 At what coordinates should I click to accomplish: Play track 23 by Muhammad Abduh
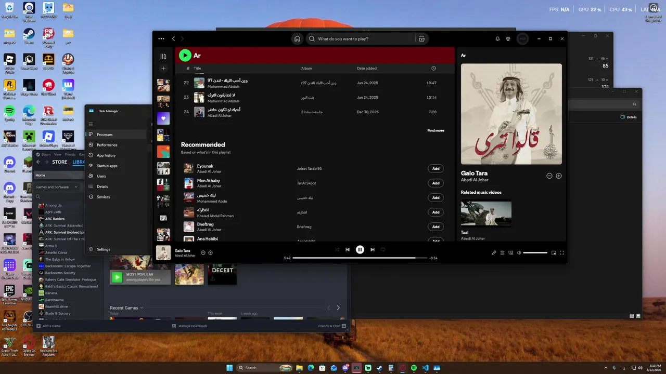tap(186, 97)
